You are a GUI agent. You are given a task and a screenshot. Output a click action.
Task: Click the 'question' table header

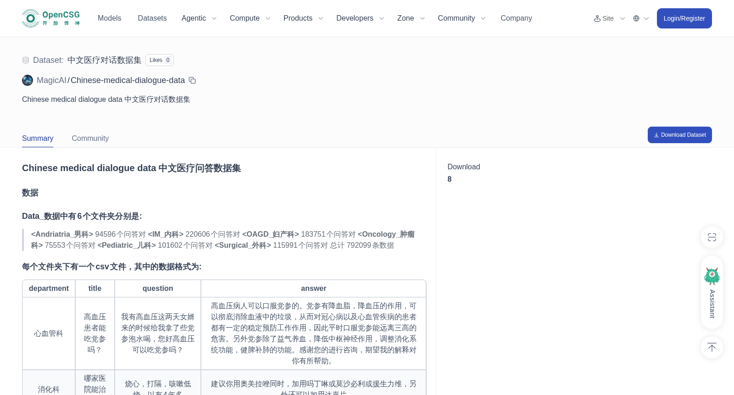point(158,289)
